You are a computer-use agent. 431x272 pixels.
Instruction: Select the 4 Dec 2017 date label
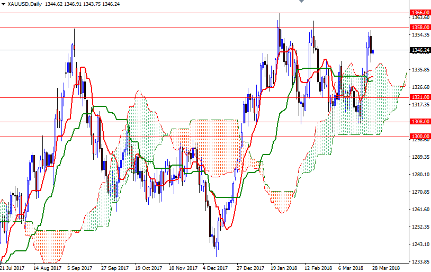pos(215,268)
